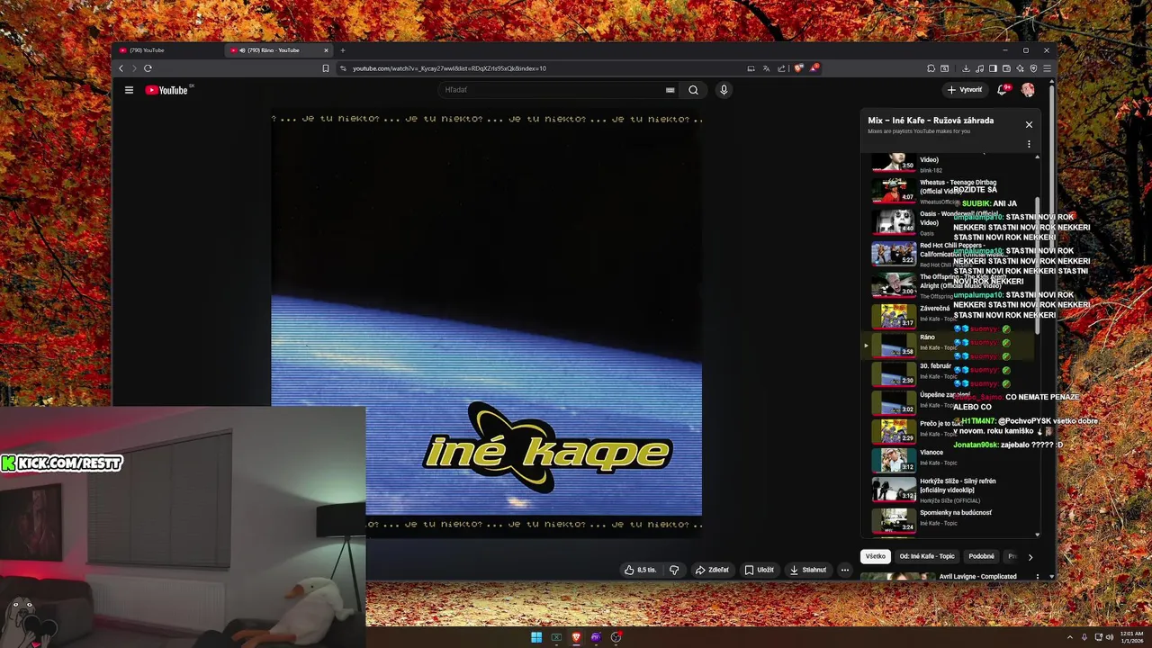Show hidden tray icons chevron
The image size is (1152, 648).
(1069, 637)
